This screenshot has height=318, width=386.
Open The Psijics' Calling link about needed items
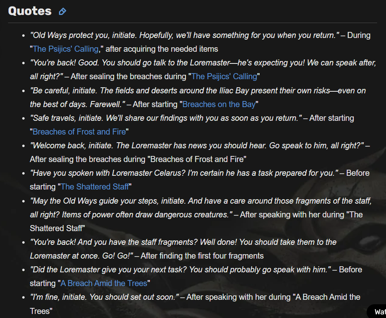coord(66,49)
